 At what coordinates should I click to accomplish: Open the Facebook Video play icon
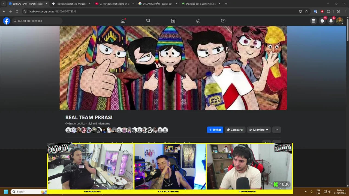(223, 21)
